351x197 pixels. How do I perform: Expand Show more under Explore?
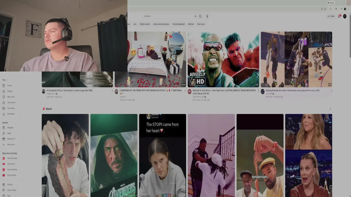click(9, 144)
